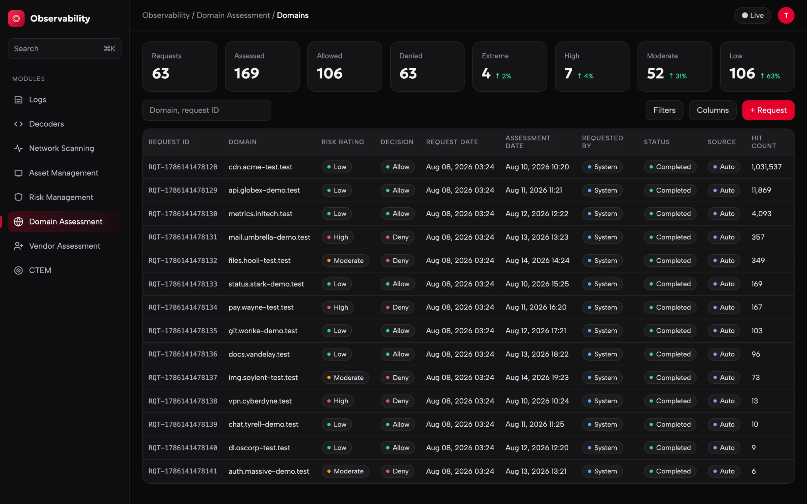Click the Domain, request ID search box

pos(206,110)
